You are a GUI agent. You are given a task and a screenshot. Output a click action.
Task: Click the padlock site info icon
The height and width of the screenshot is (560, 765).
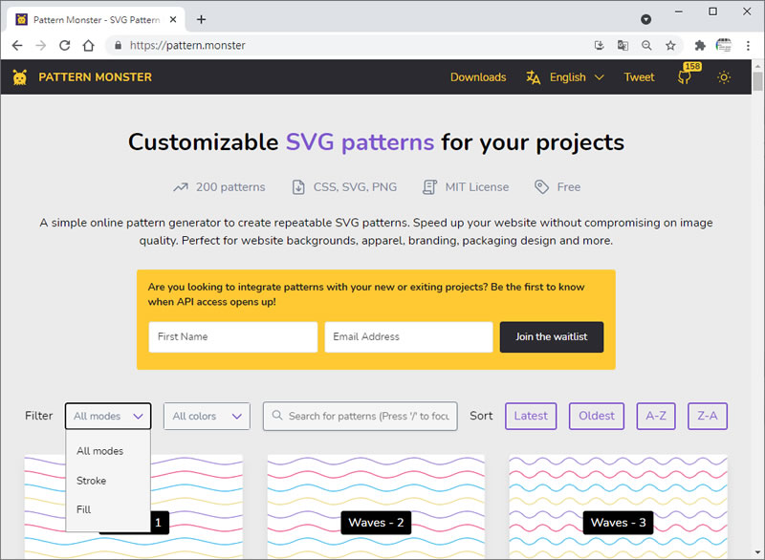pos(118,45)
